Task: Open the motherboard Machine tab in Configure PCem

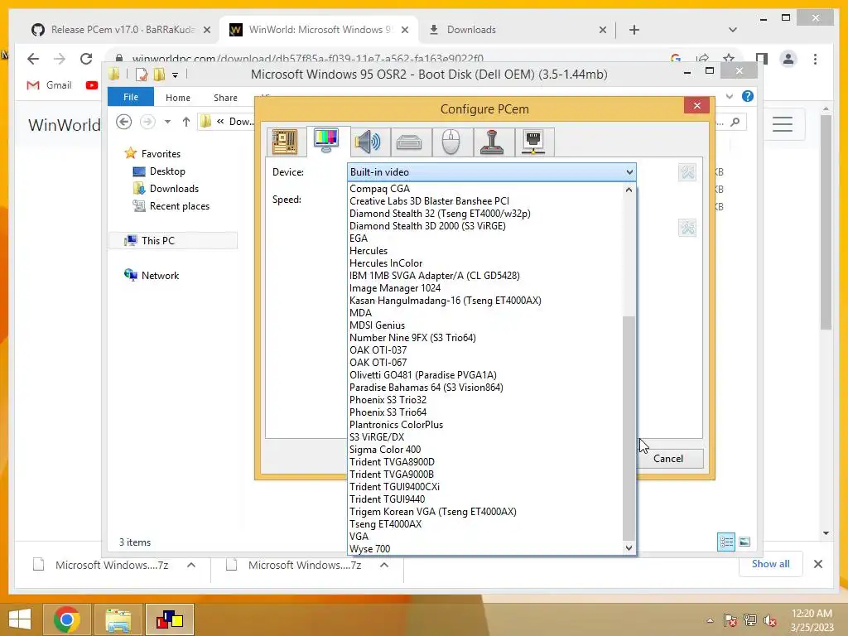Action: (x=285, y=142)
